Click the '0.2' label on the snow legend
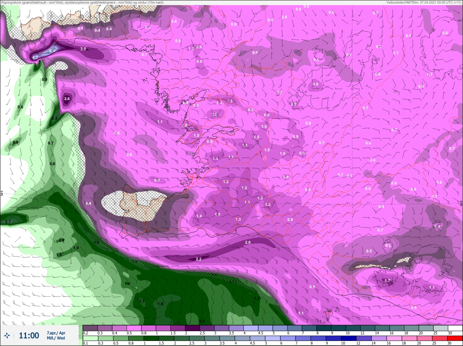463x346 pixels. (x=85, y=333)
